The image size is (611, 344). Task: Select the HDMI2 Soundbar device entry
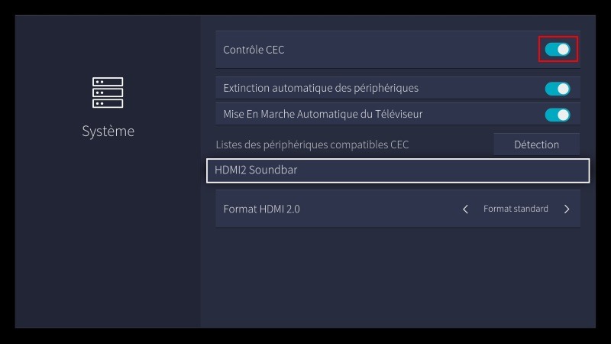coord(257,170)
